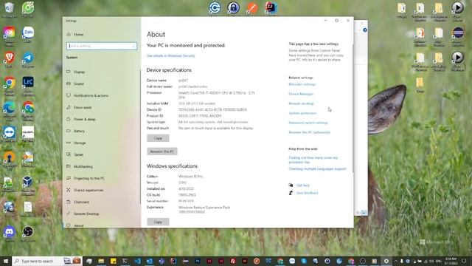Image resolution: width=472 pixels, height=266 pixels.
Task: Launch the Zalo desktop shortcut
Action: click(28, 34)
